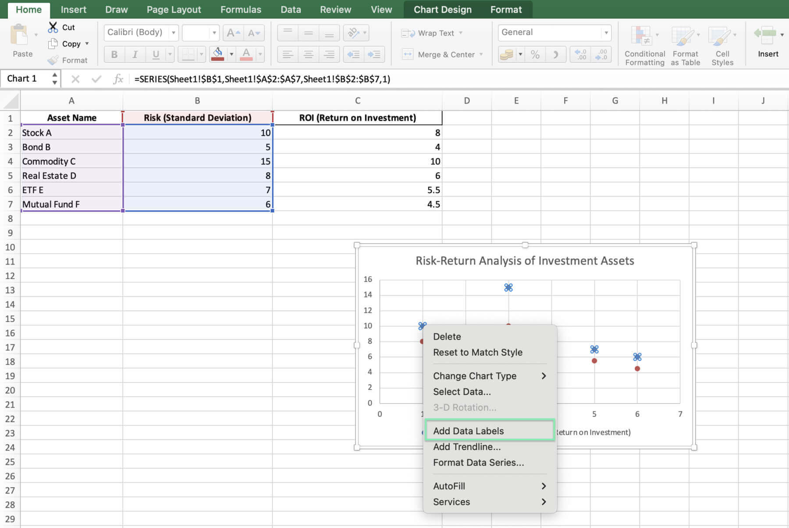
Task: Apply the fill color paint bucket
Action: (217, 54)
